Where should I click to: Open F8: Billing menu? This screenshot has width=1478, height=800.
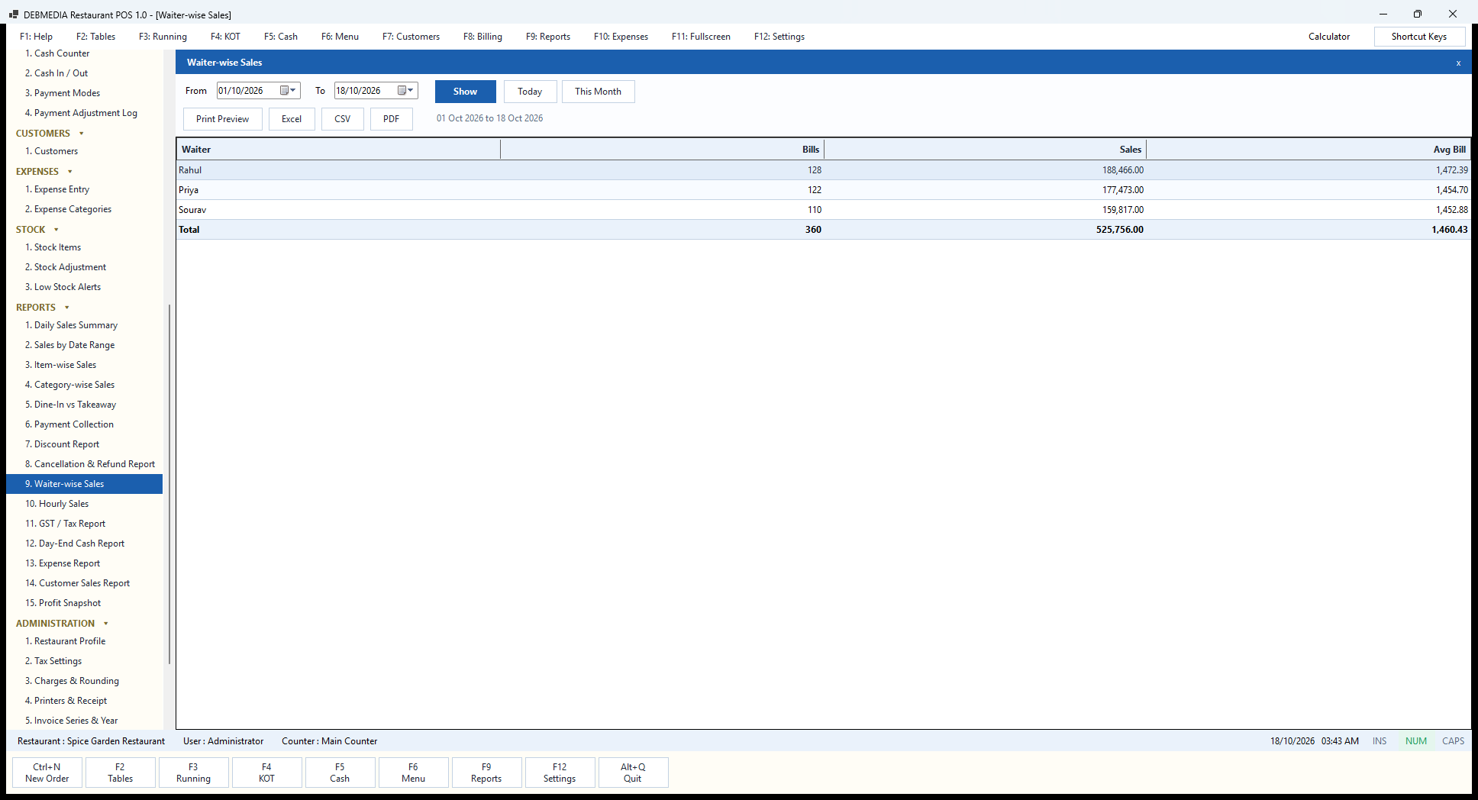pyautogui.click(x=482, y=37)
